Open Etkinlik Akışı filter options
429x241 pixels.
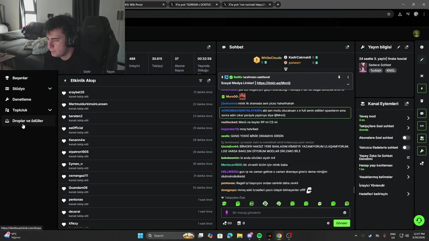point(201,81)
